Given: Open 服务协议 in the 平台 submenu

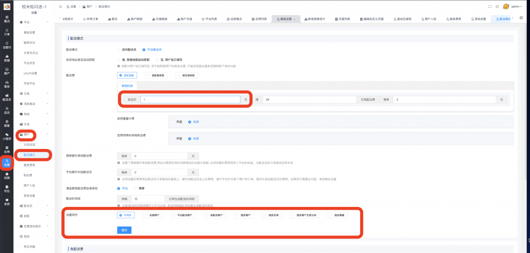Looking at the screenshot, I should (30, 42).
